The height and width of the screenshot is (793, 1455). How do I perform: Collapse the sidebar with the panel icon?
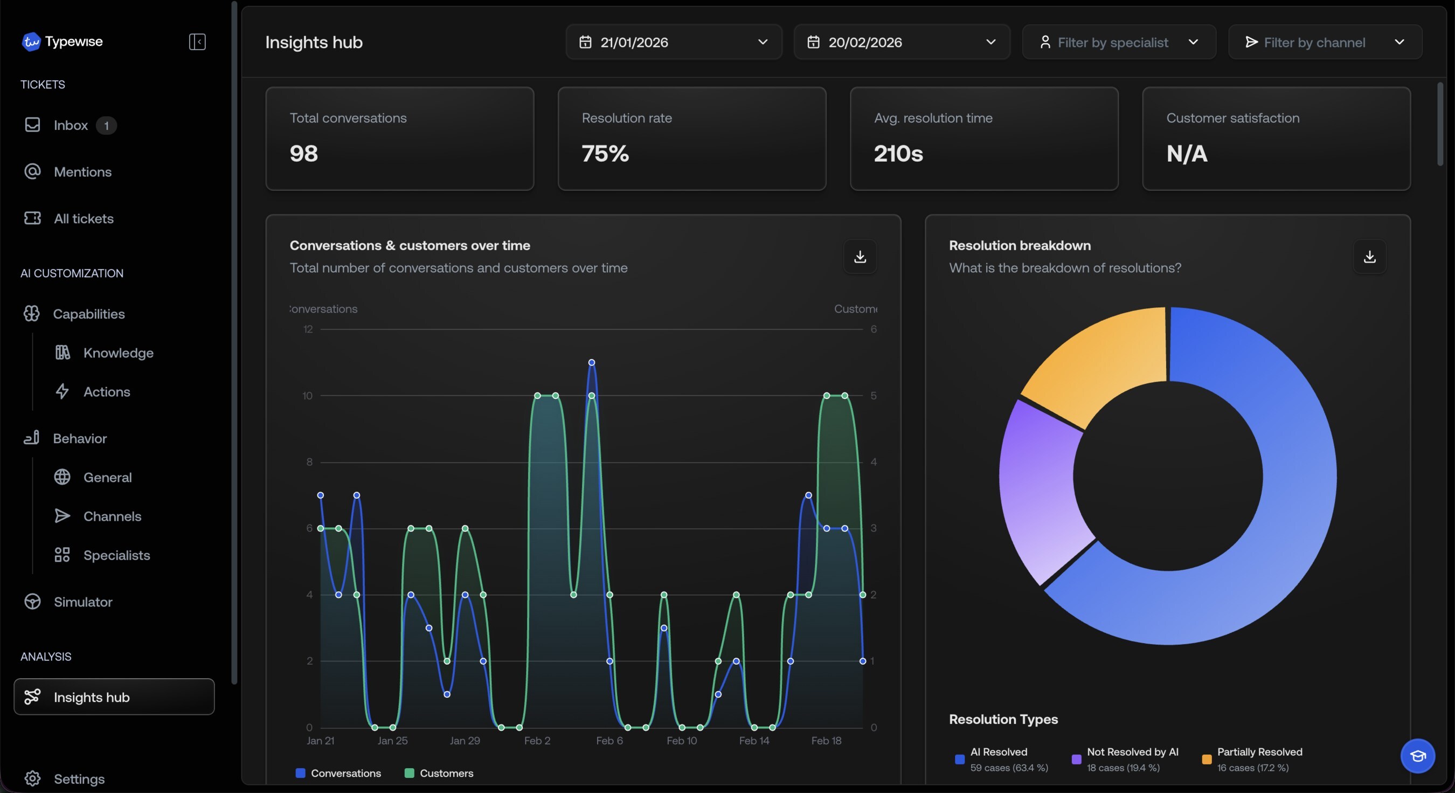coord(197,42)
